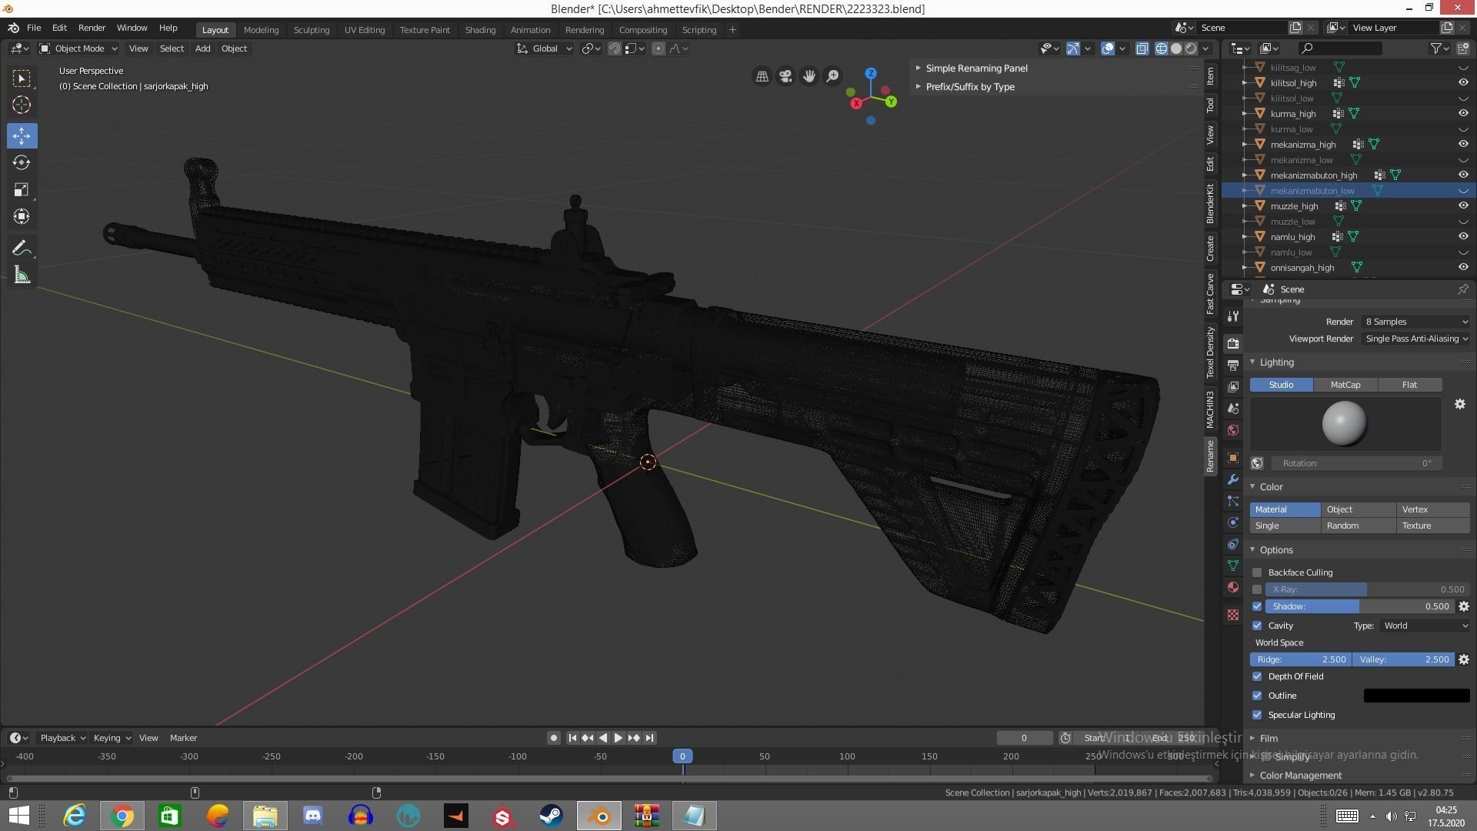Open Render properties tab
Screen dimensions: 1477x831
1233,344
